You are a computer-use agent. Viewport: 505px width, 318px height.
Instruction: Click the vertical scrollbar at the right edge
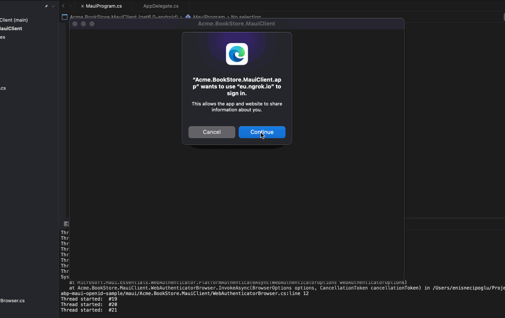(504, 17)
